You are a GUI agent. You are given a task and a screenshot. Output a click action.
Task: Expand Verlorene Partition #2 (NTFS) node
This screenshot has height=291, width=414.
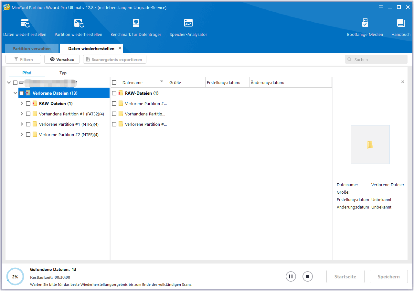[22, 135]
